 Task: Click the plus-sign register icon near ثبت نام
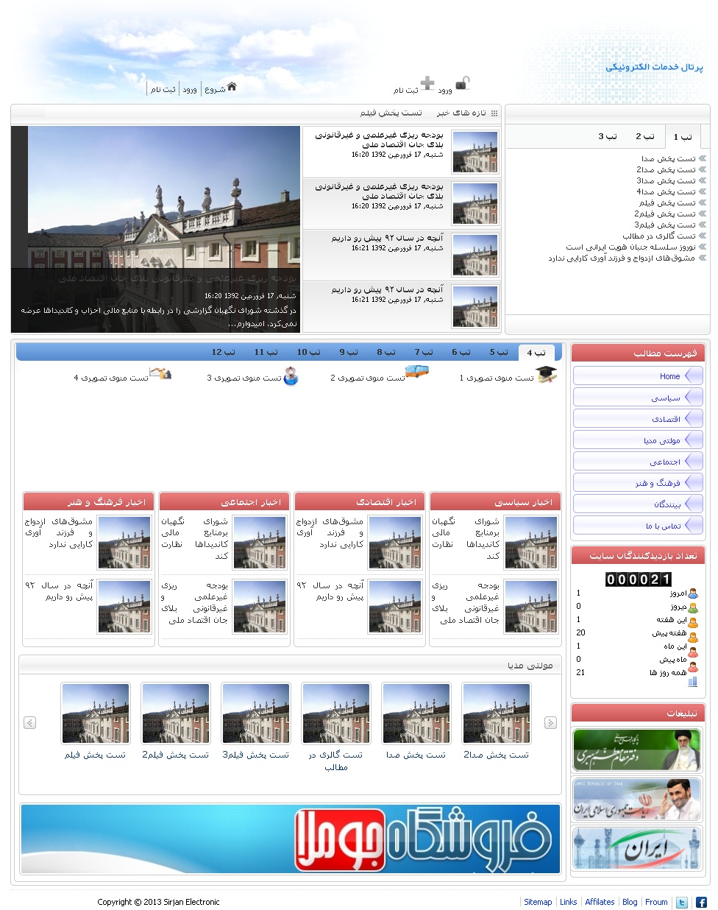427,83
